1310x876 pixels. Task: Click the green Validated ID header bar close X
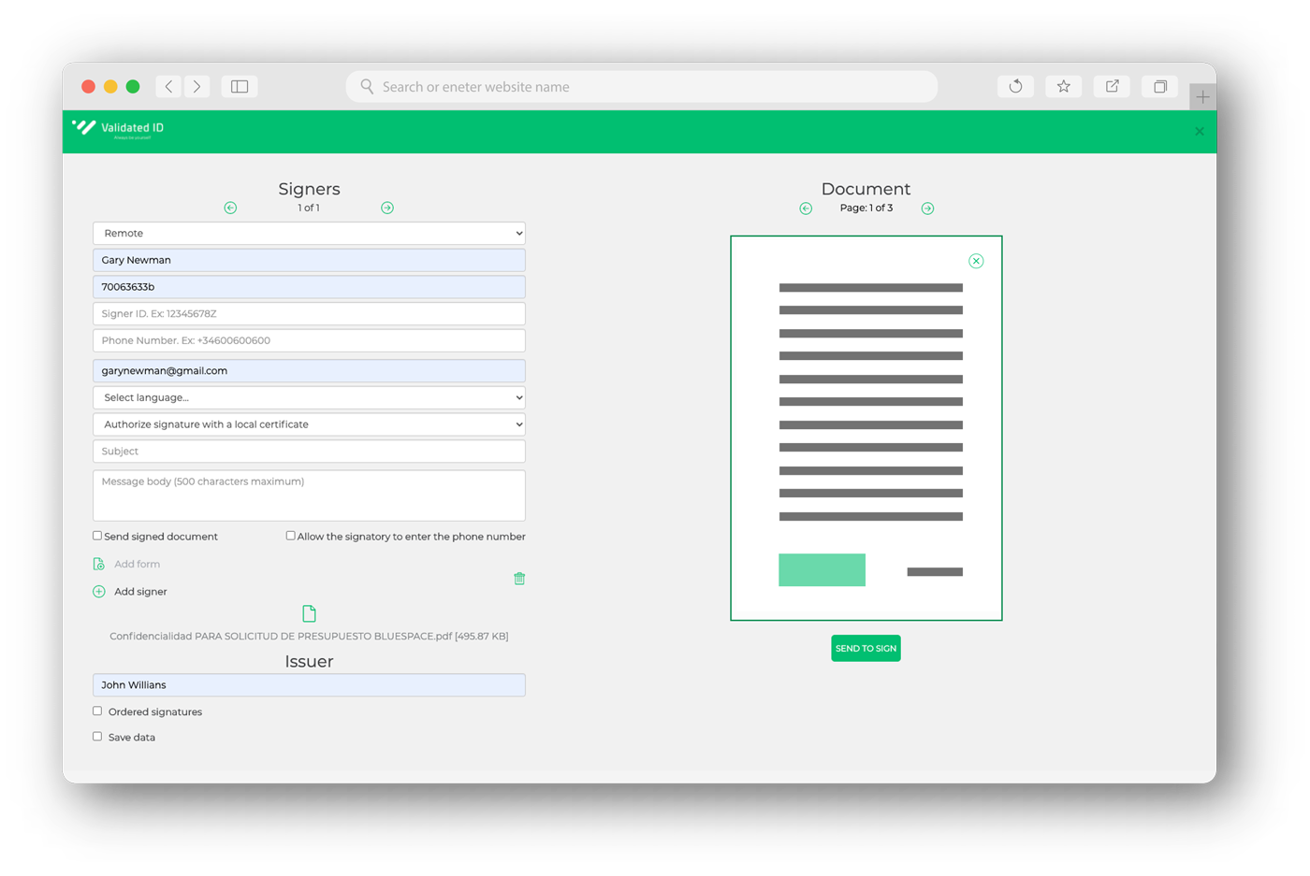click(x=1199, y=131)
